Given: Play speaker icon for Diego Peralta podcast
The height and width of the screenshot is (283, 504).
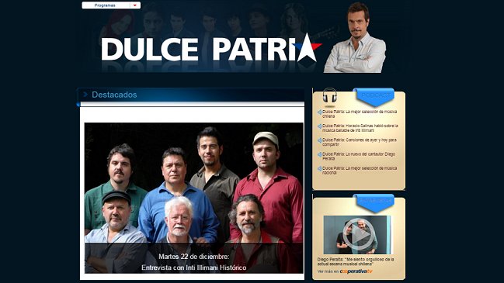Looking at the screenshot, I should click(x=319, y=154).
